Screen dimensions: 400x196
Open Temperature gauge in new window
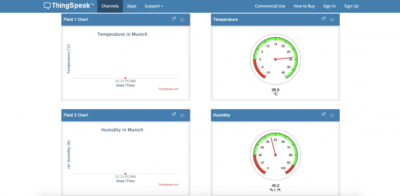pos(323,19)
